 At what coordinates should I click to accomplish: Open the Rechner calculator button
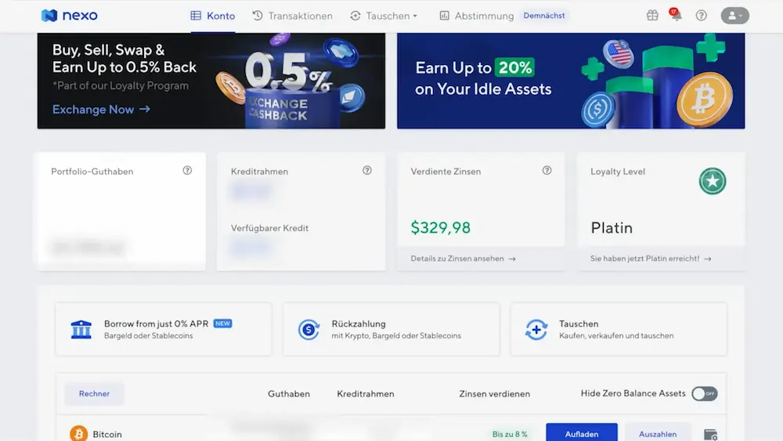point(94,394)
